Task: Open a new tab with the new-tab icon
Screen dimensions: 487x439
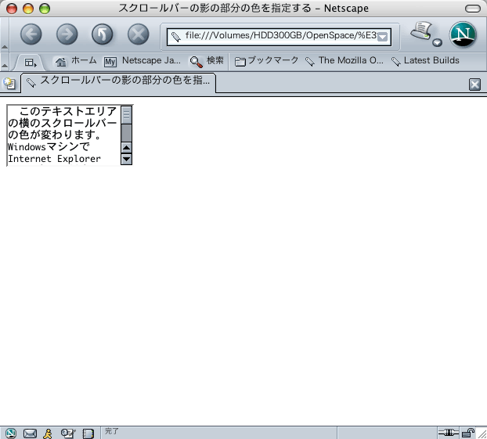Action: click(9, 83)
